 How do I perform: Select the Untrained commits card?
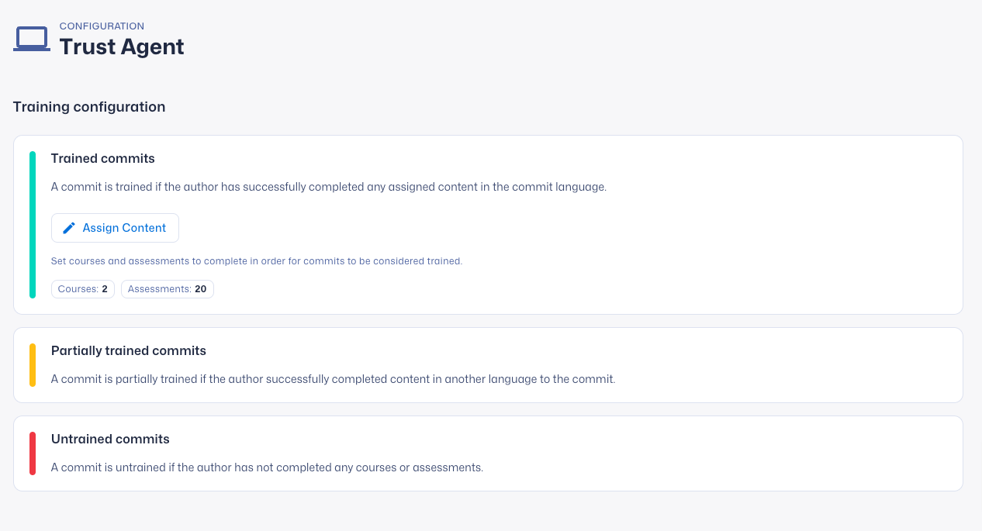coord(487,453)
